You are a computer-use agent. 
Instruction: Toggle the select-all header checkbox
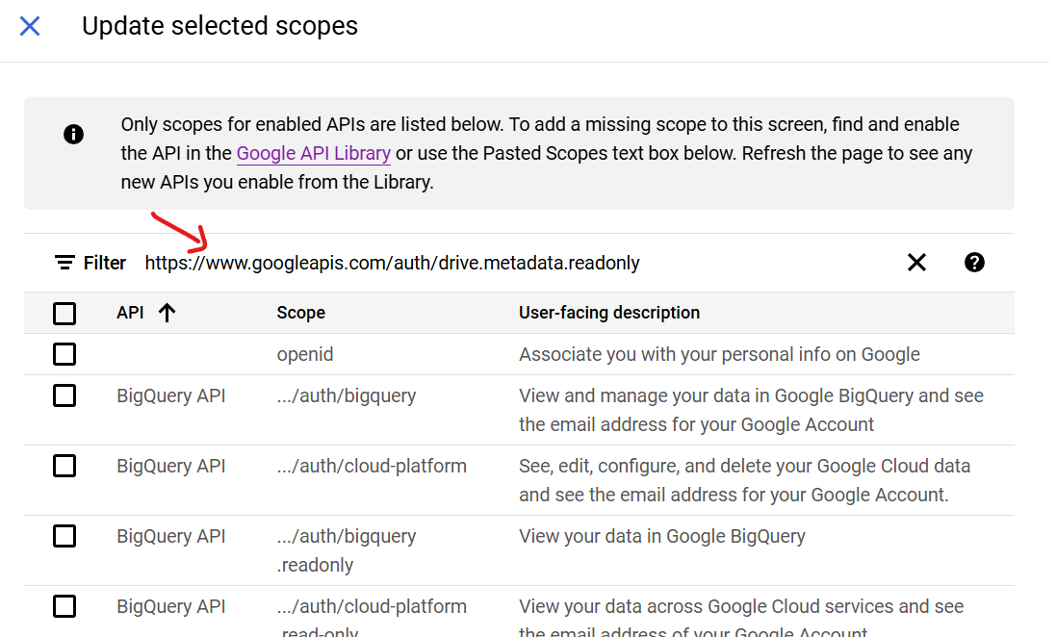click(x=64, y=313)
